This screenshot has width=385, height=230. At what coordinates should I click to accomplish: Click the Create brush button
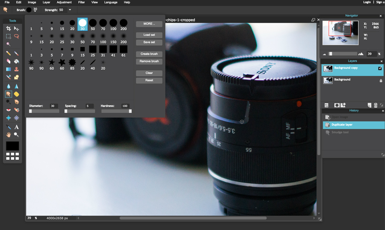click(149, 54)
